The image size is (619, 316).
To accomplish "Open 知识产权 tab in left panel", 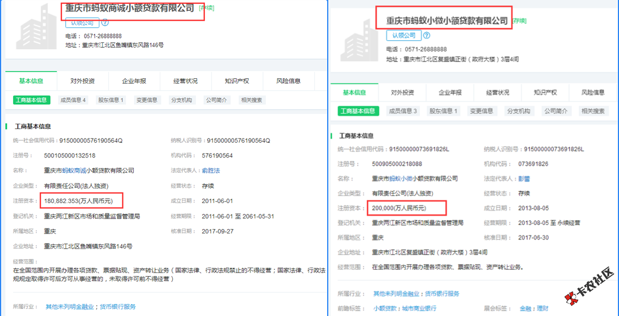I will pyautogui.click(x=237, y=81).
